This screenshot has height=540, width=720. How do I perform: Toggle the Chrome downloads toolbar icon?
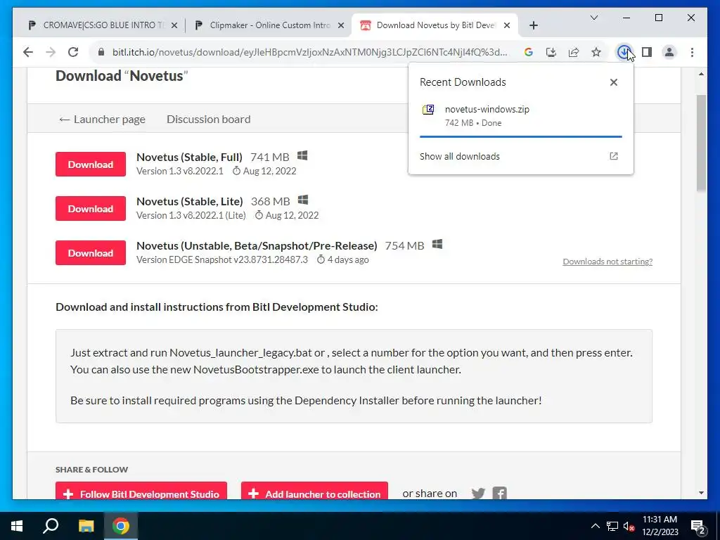click(624, 52)
